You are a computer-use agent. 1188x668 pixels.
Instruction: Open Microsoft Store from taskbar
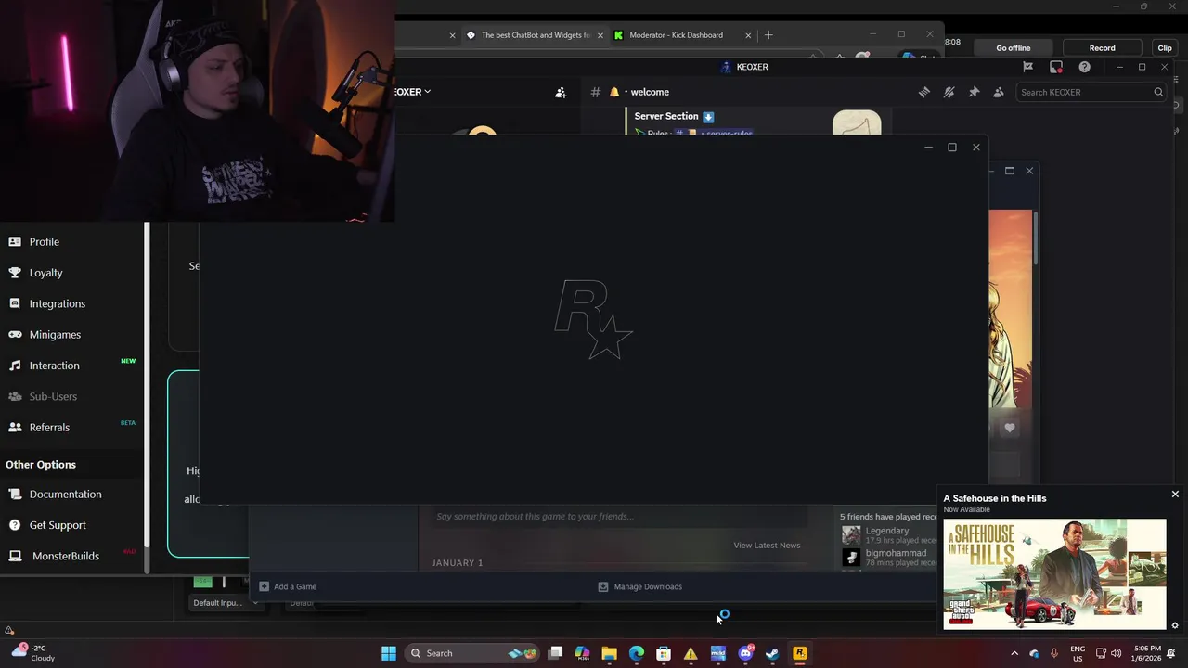[x=664, y=653]
